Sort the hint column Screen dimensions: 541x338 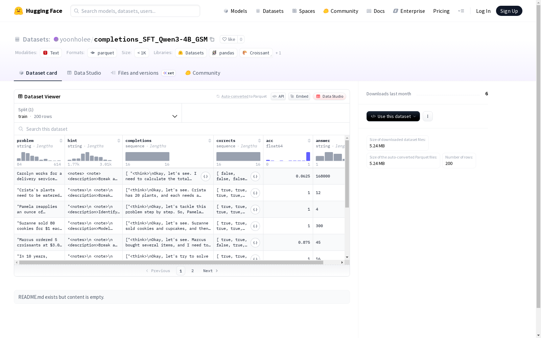(119, 141)
